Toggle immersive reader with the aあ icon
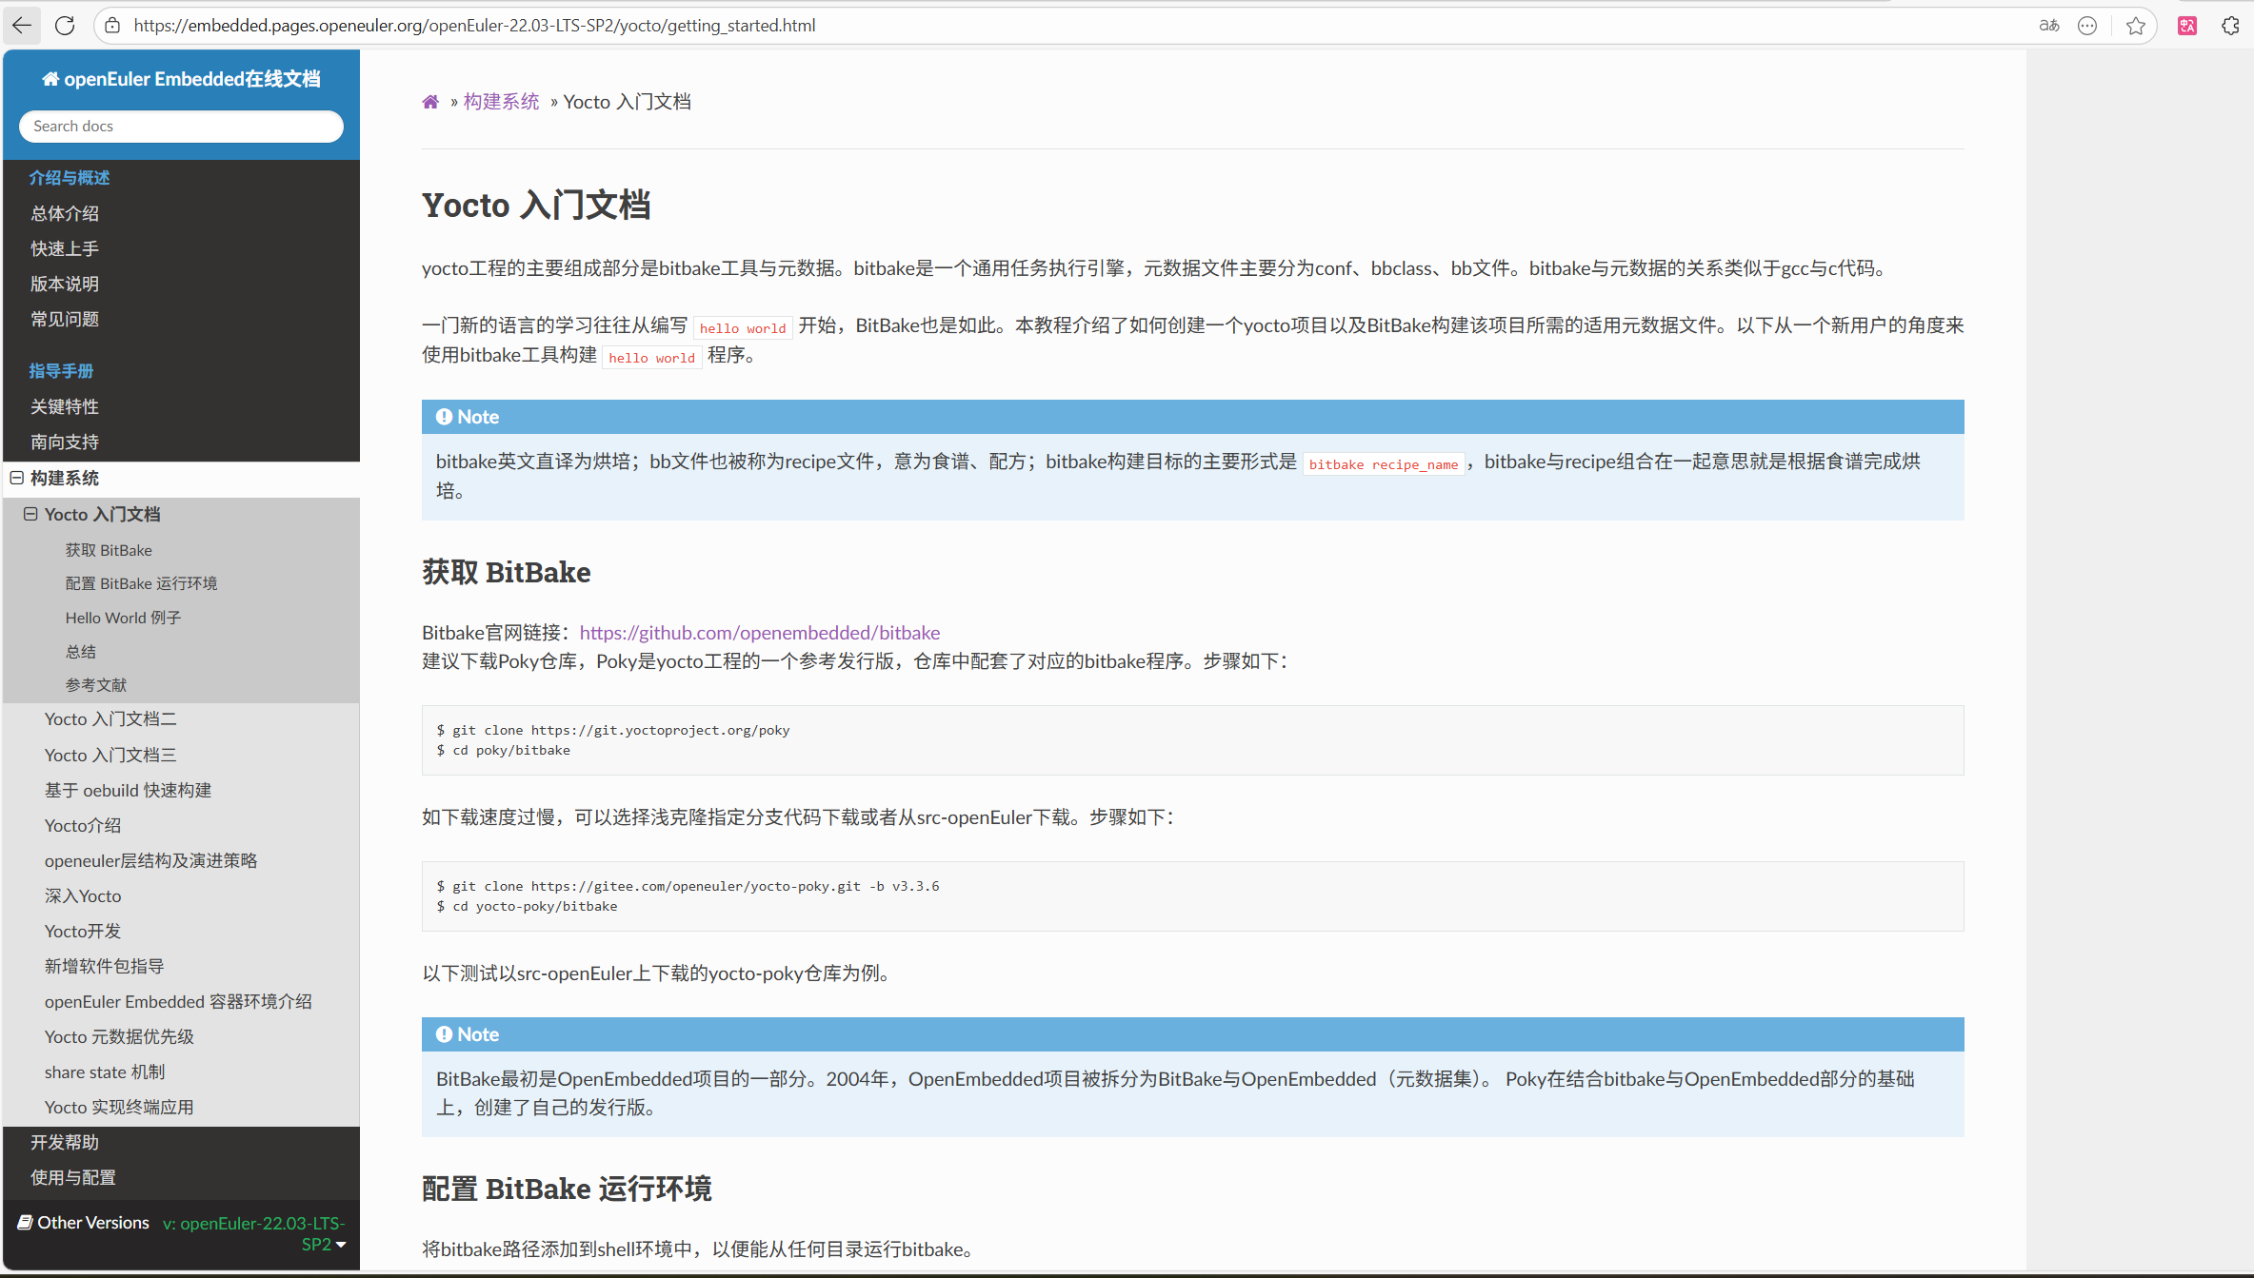The height and width of the screenshot is (1278, 2254). (2048, 26)
